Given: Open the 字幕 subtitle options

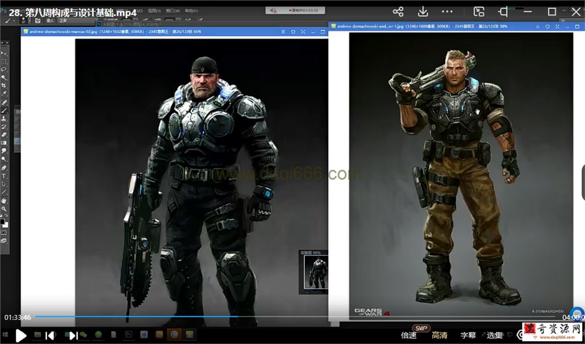Looking at the screenshot, I should (468, 335).
